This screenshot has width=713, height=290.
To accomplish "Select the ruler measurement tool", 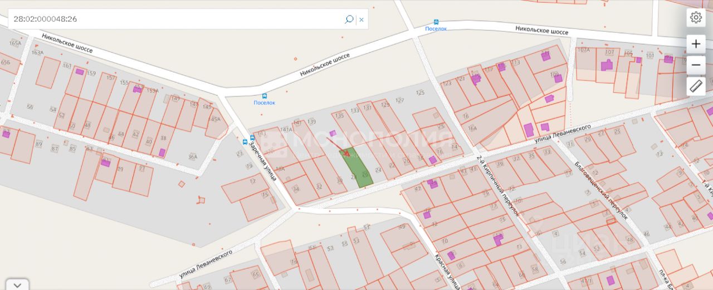I will [x=696, y=86].
